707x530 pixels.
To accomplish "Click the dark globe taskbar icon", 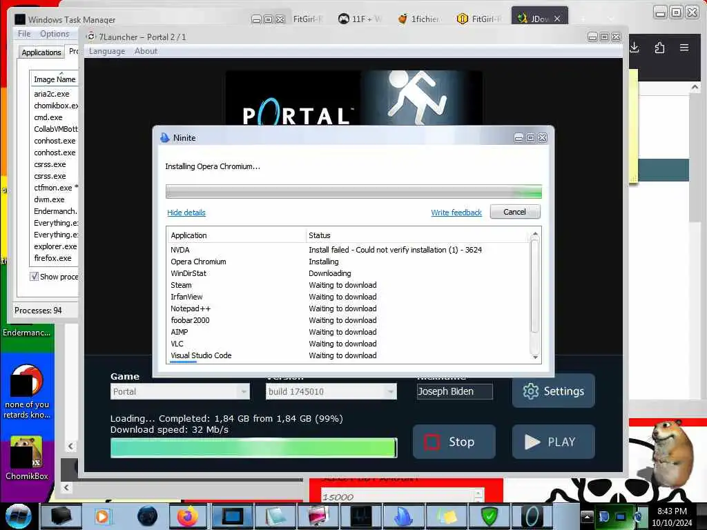I will tap(147, 516).
